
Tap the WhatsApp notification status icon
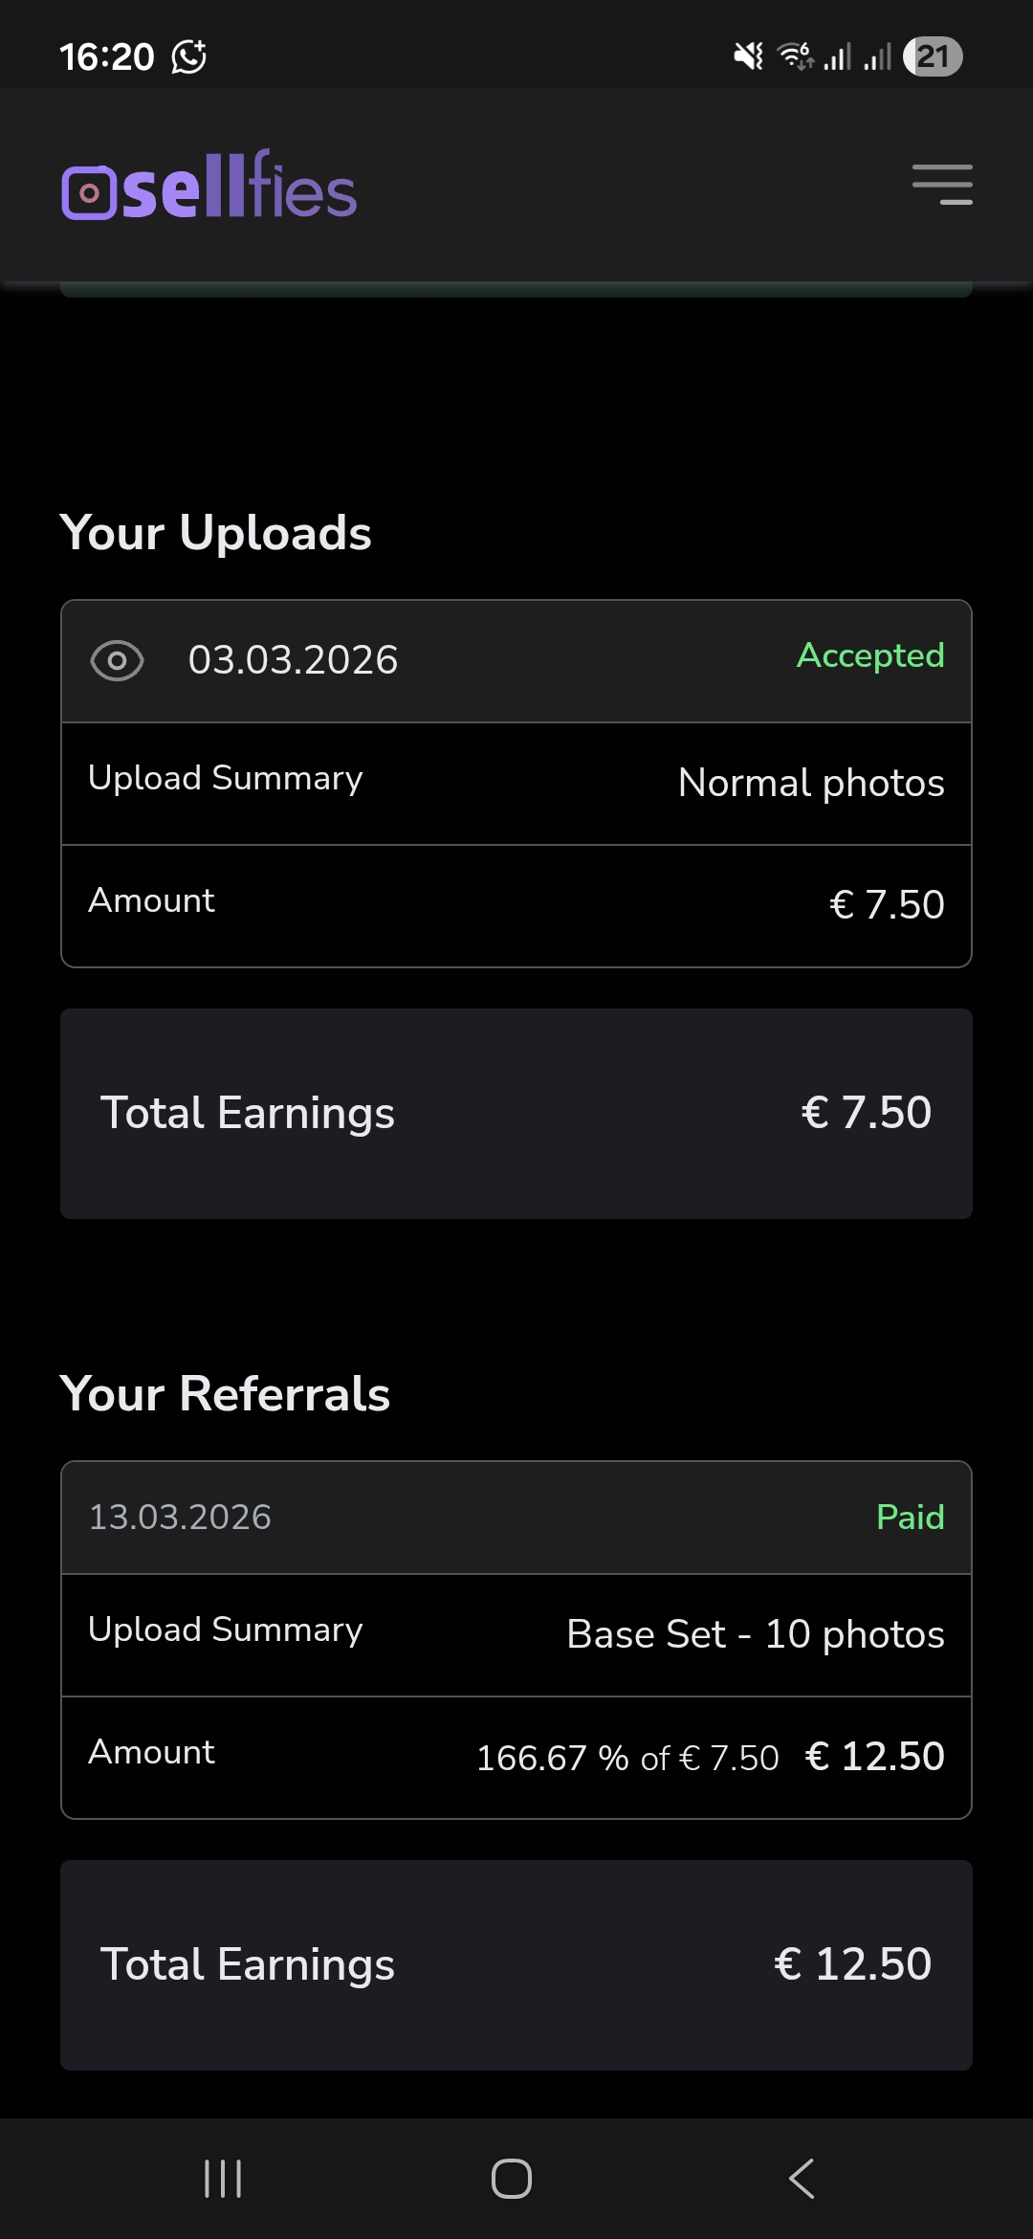pyautogui.click(x=188, y=56)
